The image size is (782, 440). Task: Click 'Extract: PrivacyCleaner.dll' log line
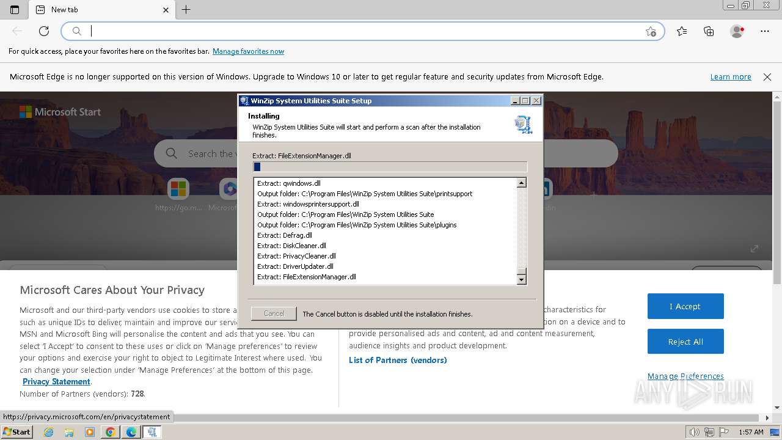pos(296,256)
